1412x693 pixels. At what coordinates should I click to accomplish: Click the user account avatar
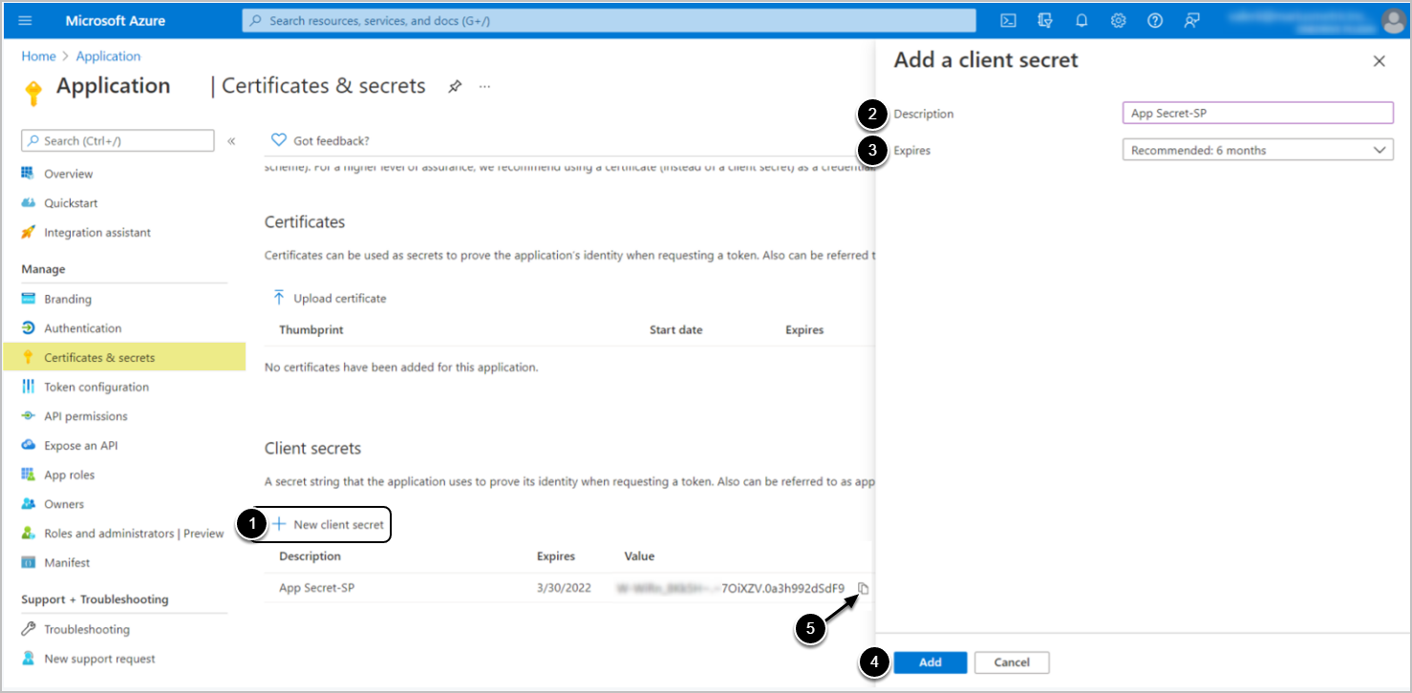tap(1392, 20)
